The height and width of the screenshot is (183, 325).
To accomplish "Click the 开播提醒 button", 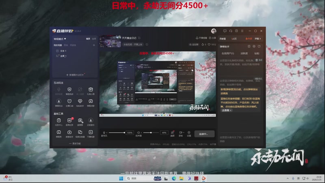I will [201, 38].
